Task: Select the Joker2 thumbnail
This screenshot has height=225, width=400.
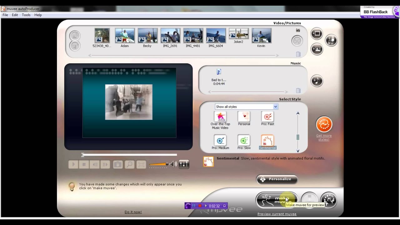Action: [238, 36]
